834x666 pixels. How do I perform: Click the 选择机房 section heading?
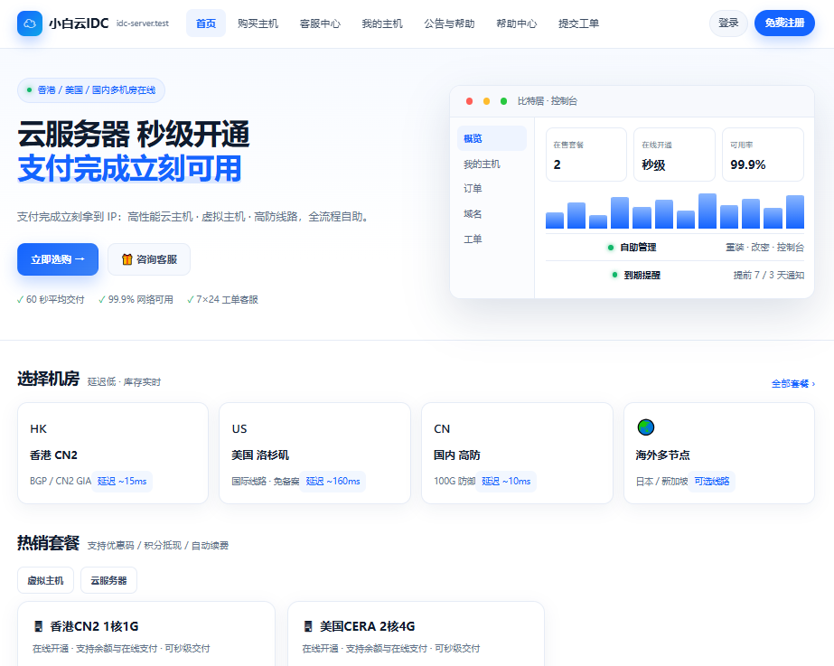[x=49, y=379]
